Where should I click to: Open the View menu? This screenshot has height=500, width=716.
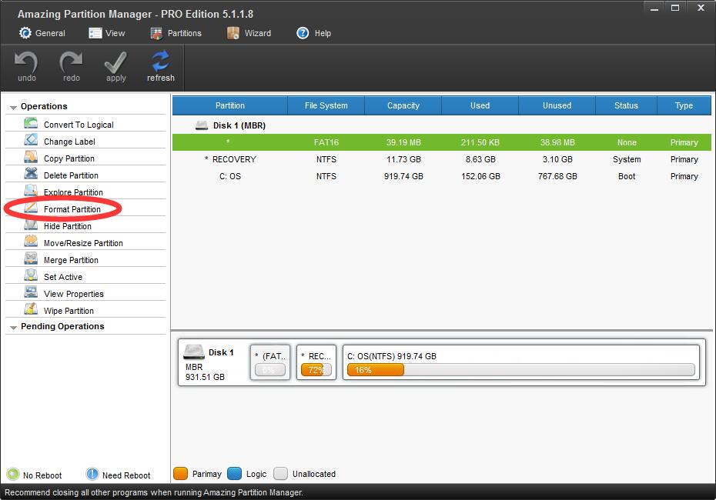tap(107, 33)
